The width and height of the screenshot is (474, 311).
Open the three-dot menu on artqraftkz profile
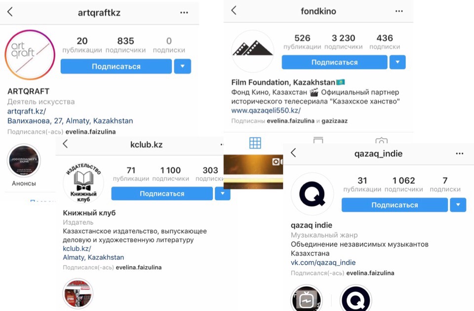pyautogui.click(x=184, y=12)
